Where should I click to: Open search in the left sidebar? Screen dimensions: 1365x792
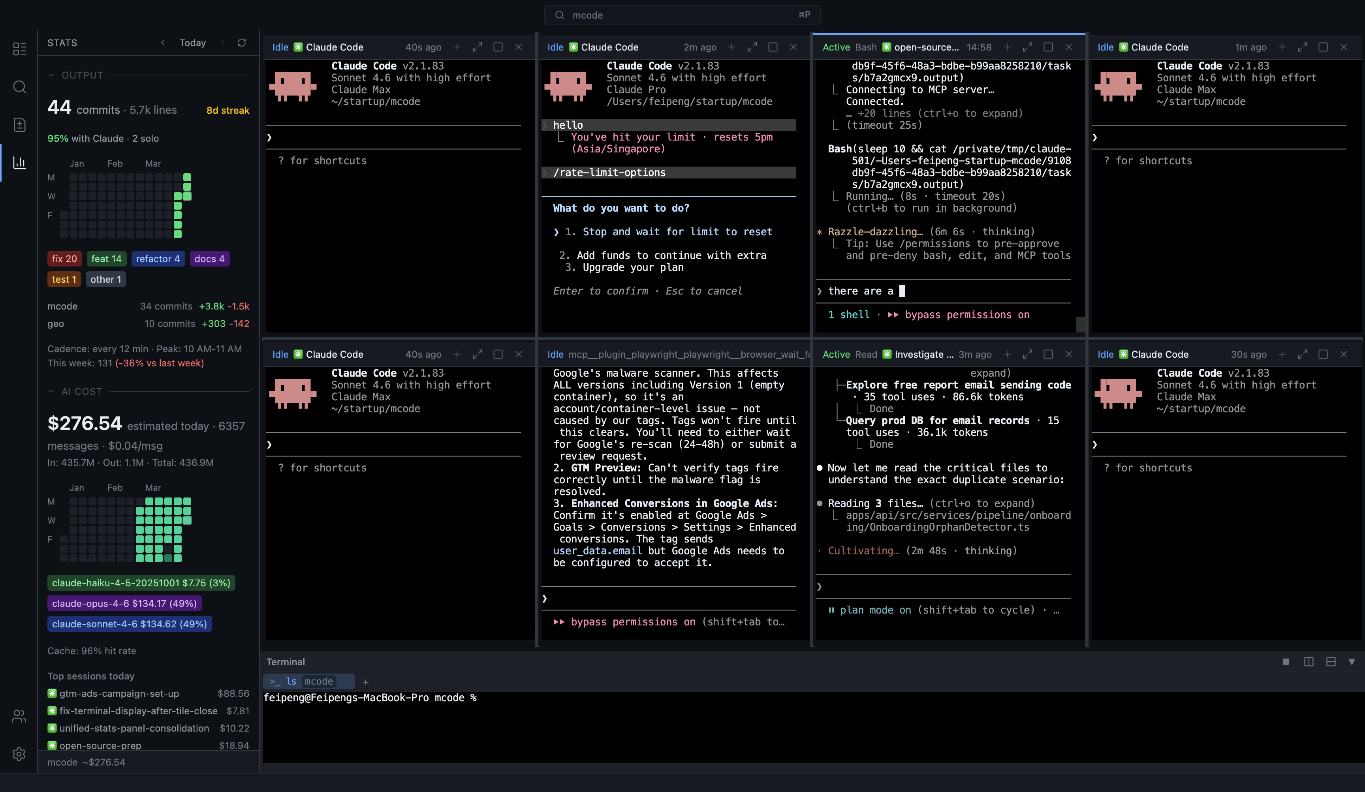click(x=19, y=86)
